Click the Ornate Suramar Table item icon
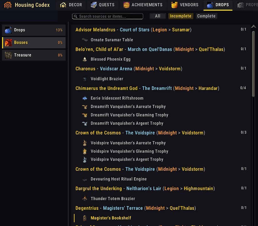Image resolution: width=258 pixels, height=226 pixels. point(85,40)
